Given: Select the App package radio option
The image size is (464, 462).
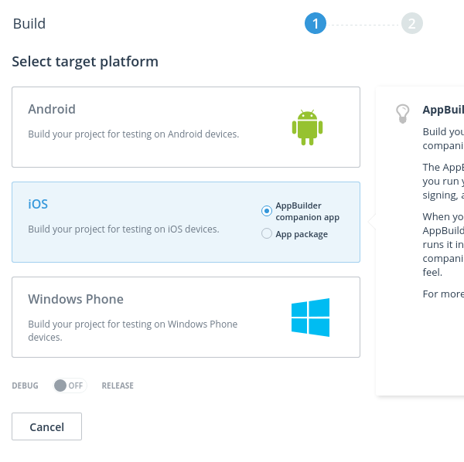Looking at the screenshot, I should [x=267, y=233].
